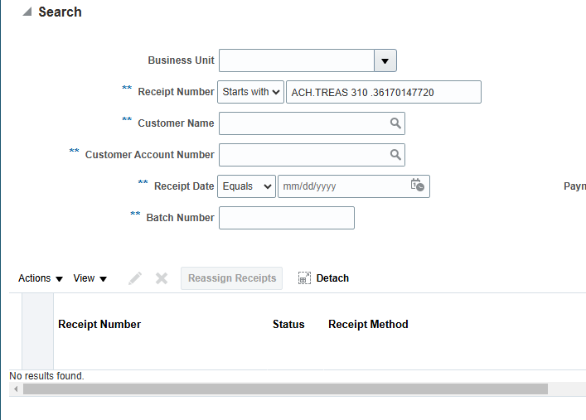Click the Customer Account Number search magnifier icon
The image size is (586, 420).
(395, 155)
